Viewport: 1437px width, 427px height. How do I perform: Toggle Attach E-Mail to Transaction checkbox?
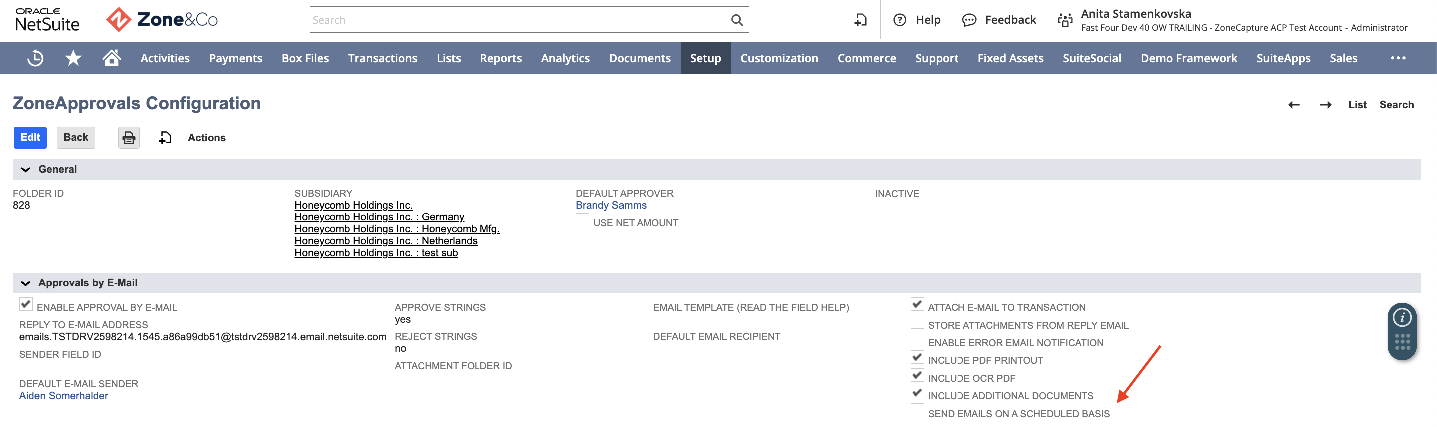point(917,304)
